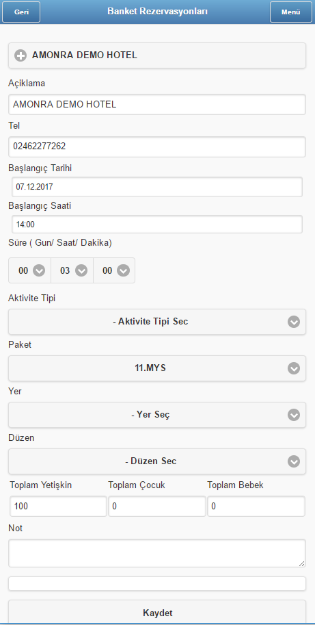Open the minutes duration arrow icon
The width and height of the screenshot is (315, 625).
click(x=123, y=270)
